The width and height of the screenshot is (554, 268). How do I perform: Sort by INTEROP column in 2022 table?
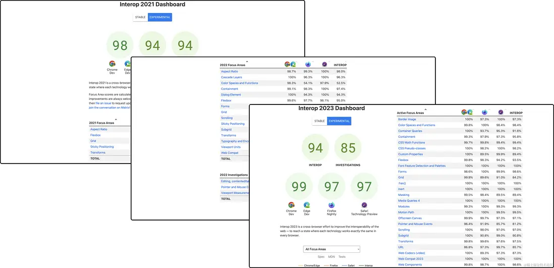coord(340,65)
